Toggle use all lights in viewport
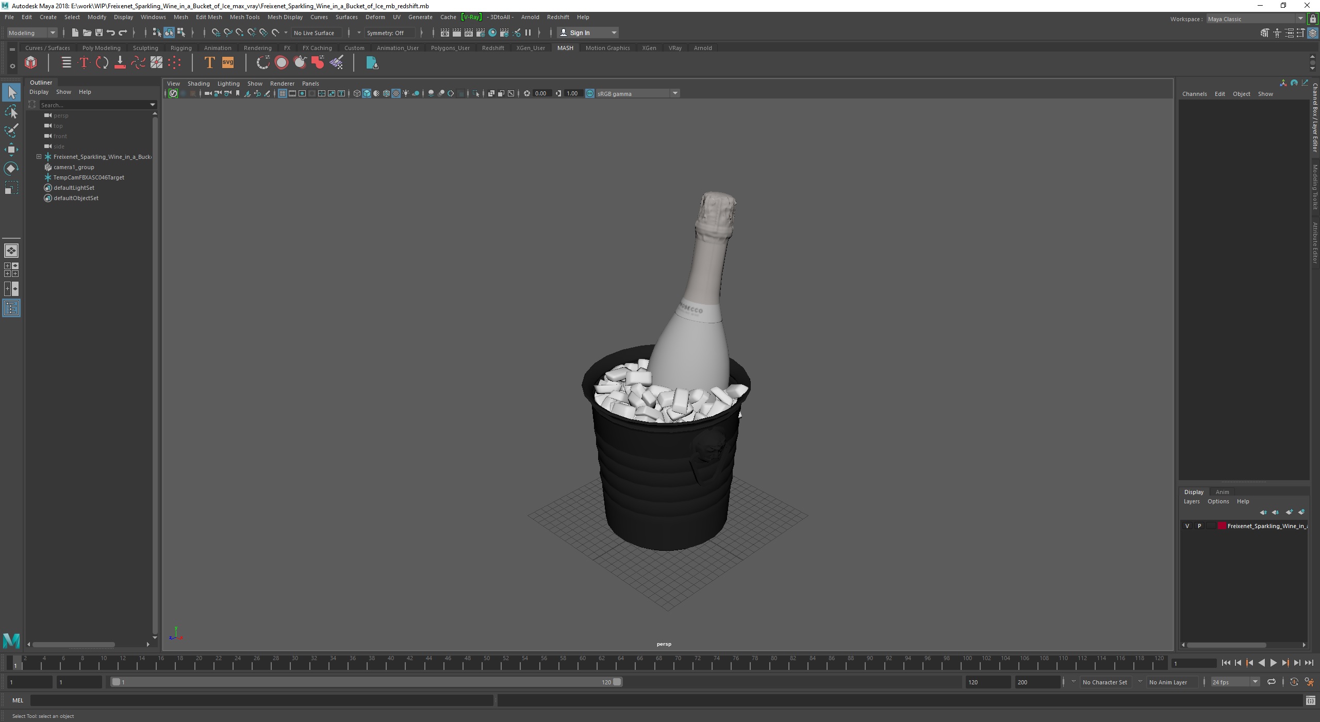This screenshot has width=1320, height=722. [406, 93]
